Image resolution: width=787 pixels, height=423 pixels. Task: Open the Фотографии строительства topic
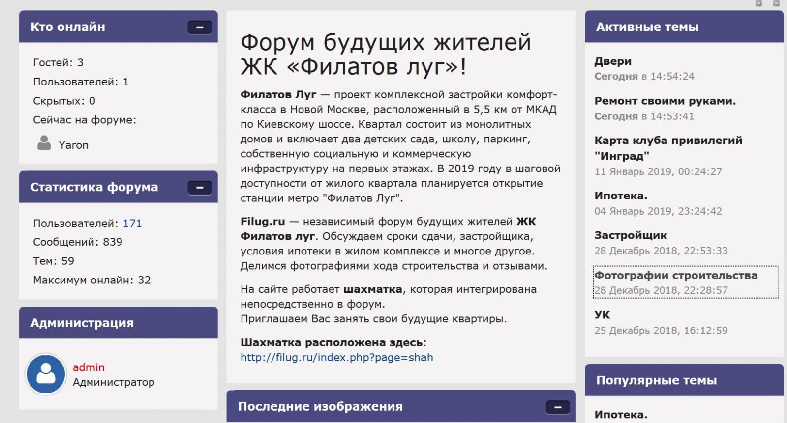point(676,275)
